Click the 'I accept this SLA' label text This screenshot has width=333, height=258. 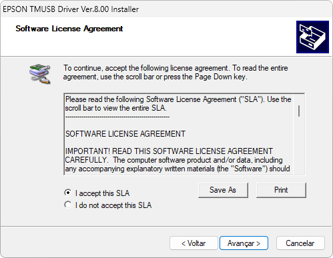pos(102,193)
